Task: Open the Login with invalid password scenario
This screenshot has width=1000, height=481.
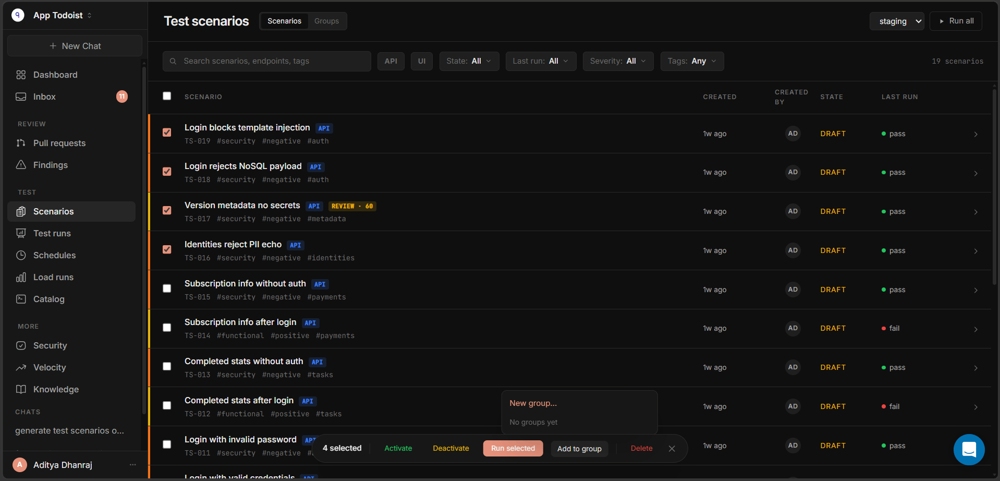Action: tap(240, 440)
